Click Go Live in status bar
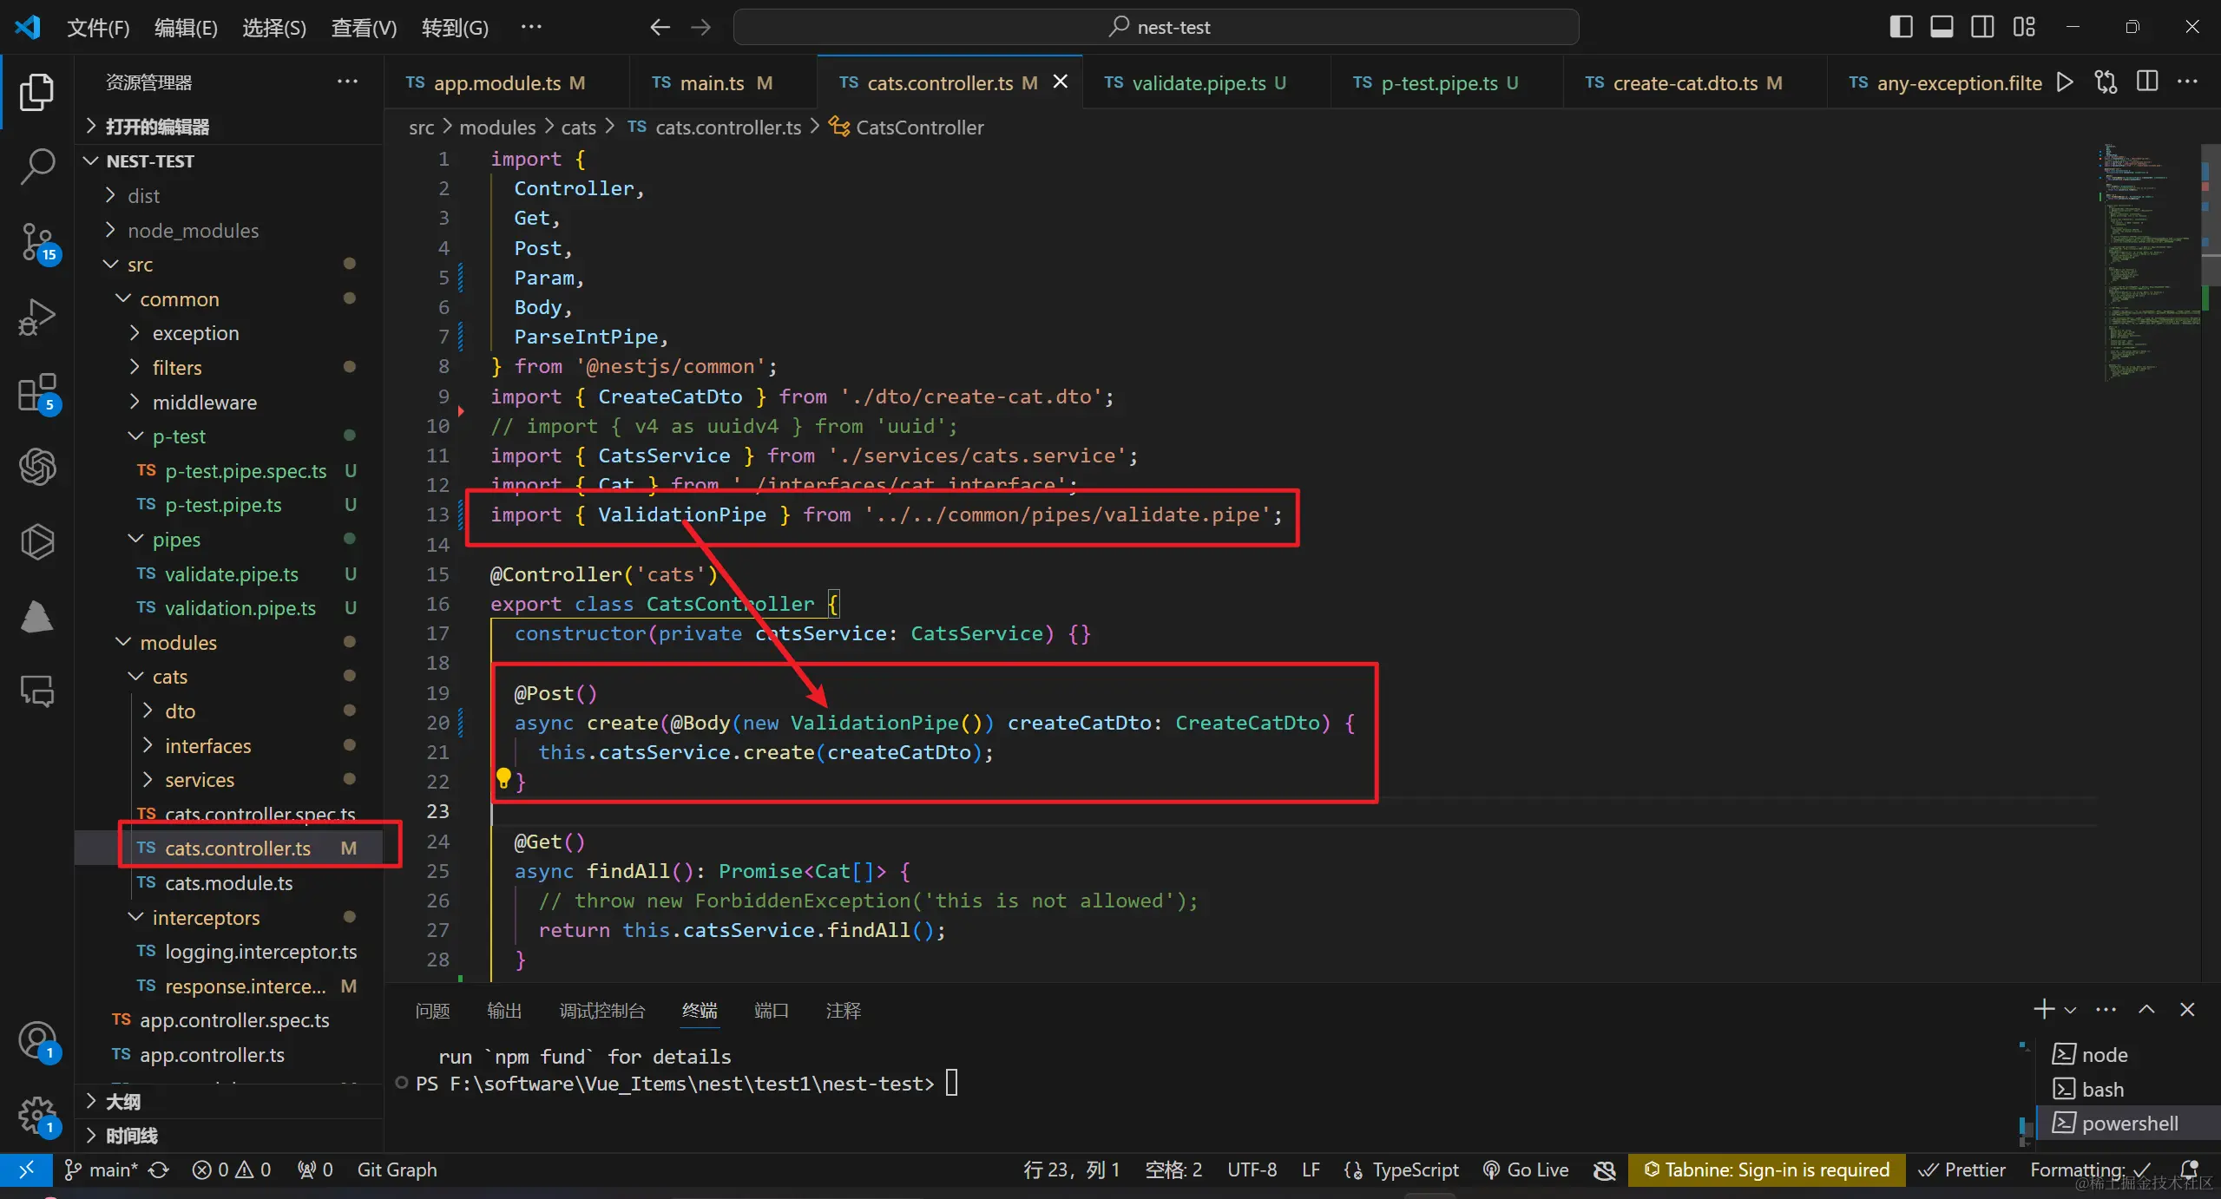2221x1199 pixels. pyautogui.click(x=1526, y=1170)
